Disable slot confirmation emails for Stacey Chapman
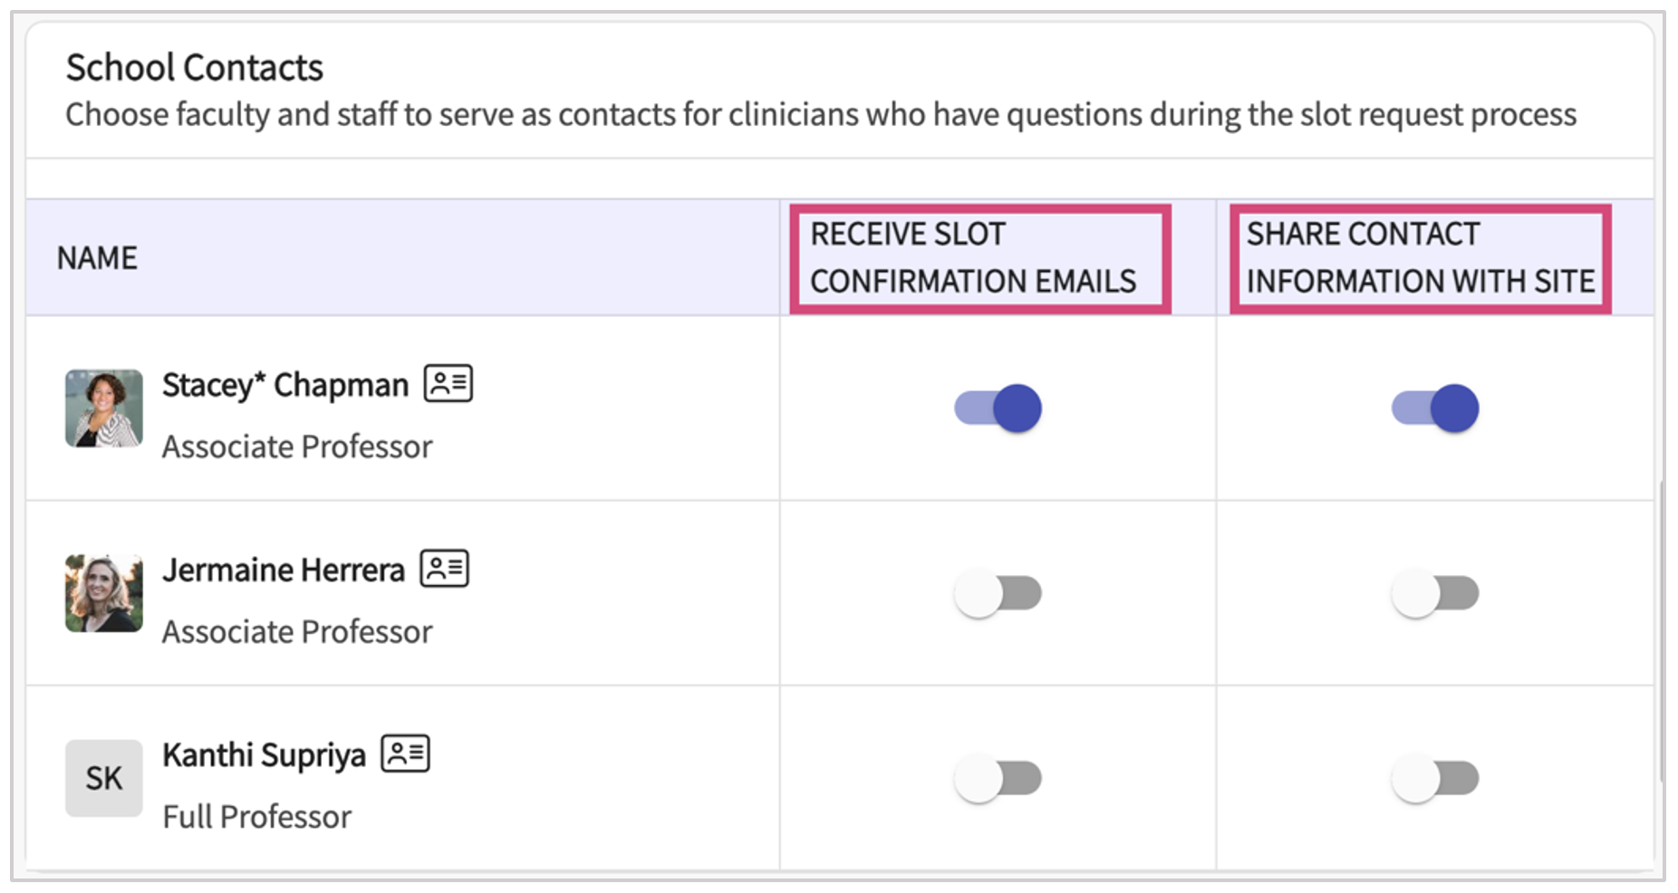This screenshot has width=1678, height=893. pos(998,408)
